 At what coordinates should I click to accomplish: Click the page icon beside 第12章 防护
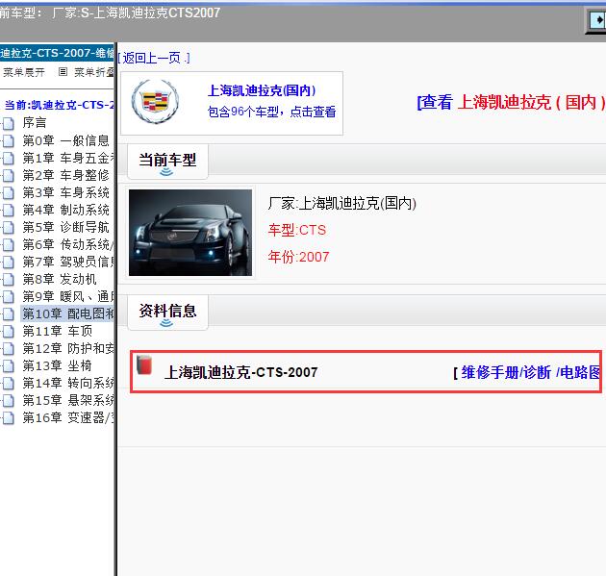[9, 348]
